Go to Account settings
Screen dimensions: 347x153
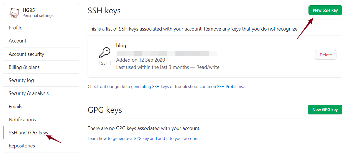pos(41,41)
